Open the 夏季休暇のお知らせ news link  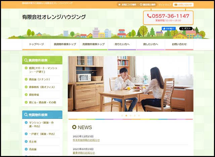point(84,153)
